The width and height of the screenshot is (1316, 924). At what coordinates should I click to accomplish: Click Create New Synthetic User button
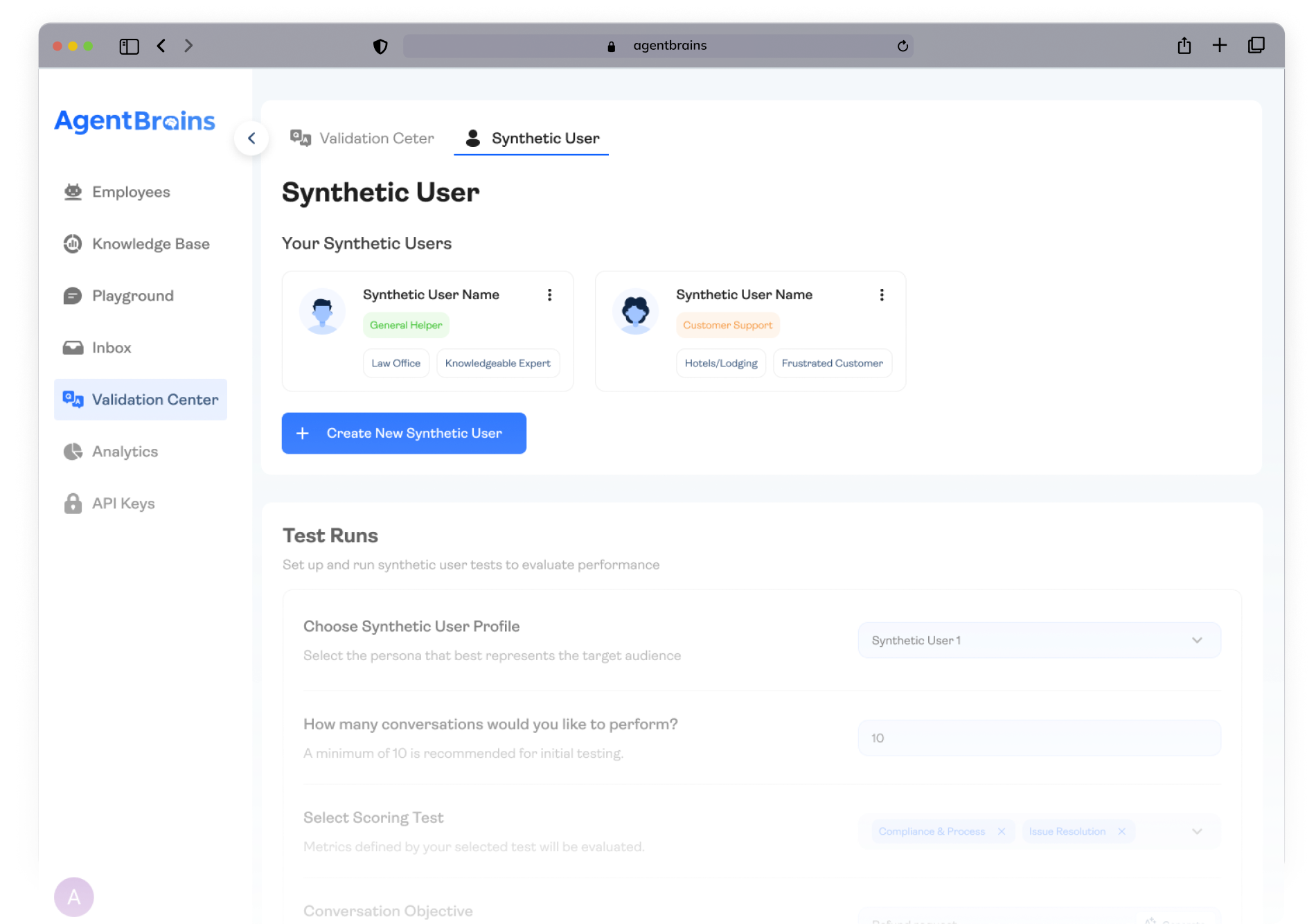coord(404,434)
